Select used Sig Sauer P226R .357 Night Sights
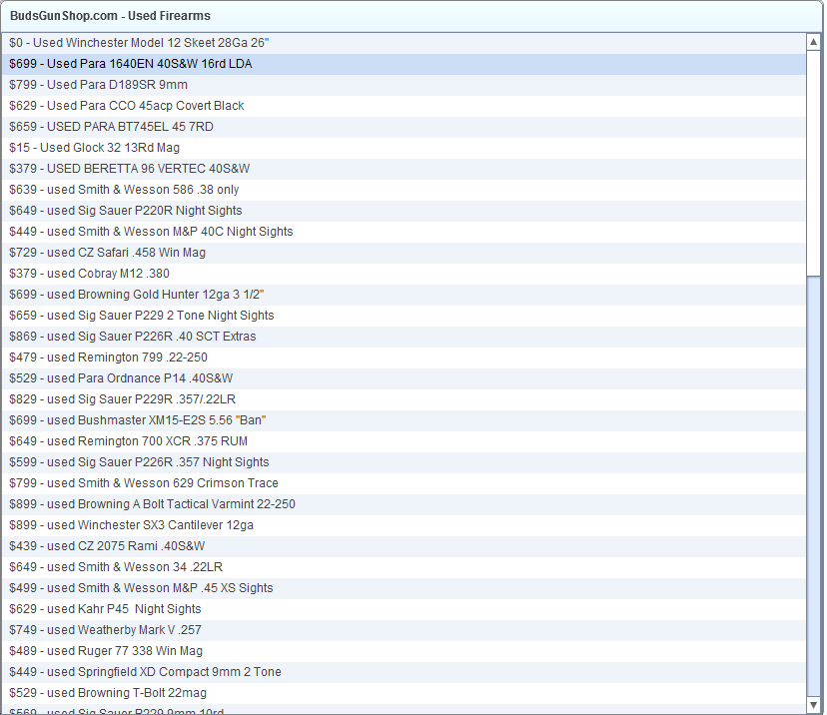Image resolution: width=827 pixels, height=715 pixels. [x=404, y=462]
